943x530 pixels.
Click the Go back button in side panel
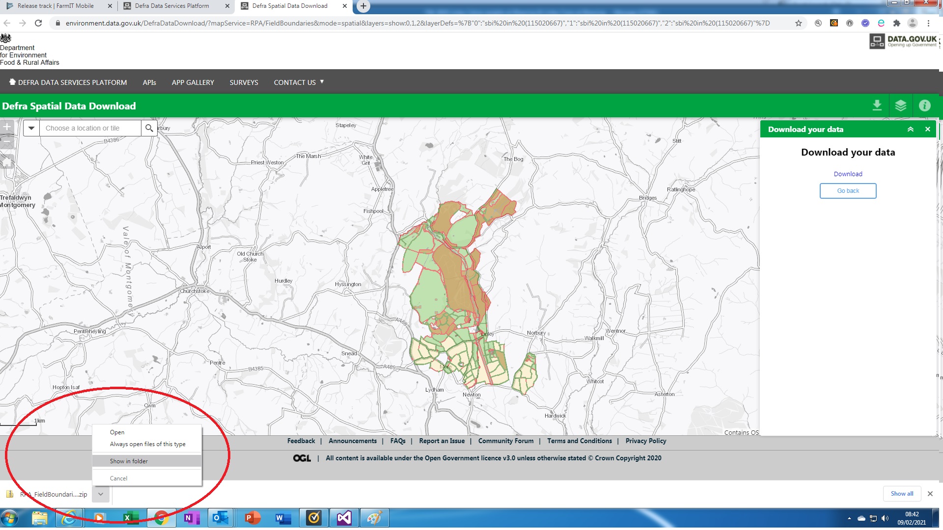click(x=848, y=190)
